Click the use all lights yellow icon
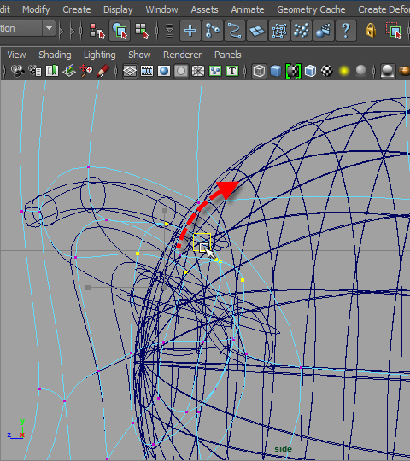 344,71
